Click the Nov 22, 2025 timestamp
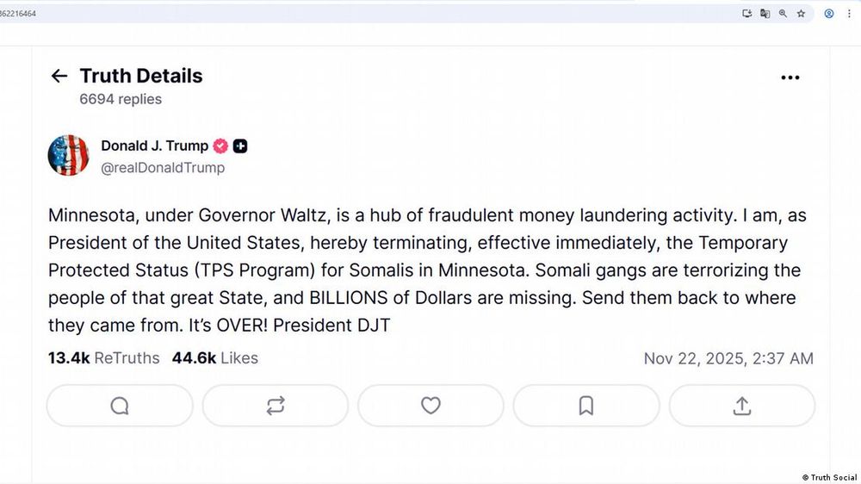This screenshot has height=484, width=861. click(x=728, y=358)
